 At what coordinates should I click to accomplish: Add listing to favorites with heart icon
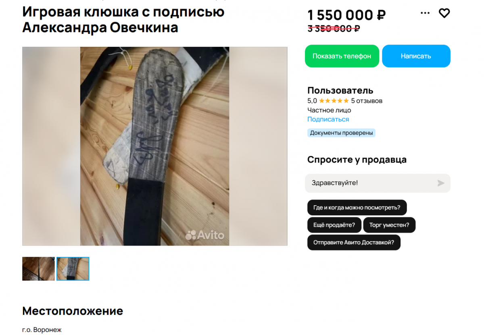point(444,13)
